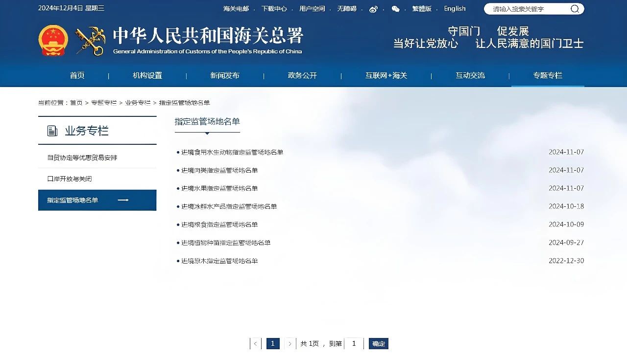Open 进境原木指定监管场地名单 link

coord(219,261)
